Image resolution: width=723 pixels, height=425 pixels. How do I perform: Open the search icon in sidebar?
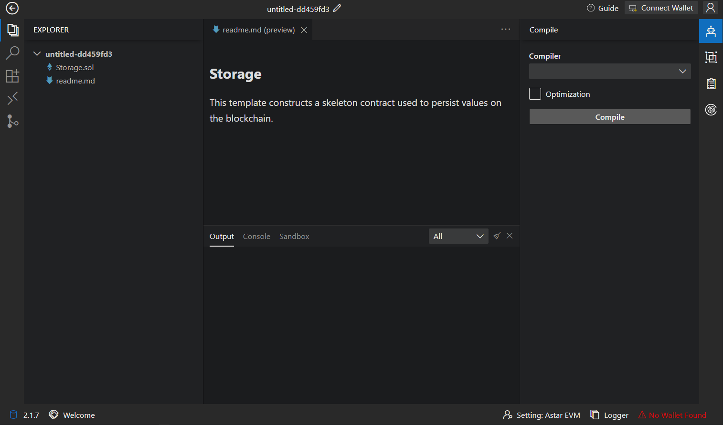coord(12,52)
